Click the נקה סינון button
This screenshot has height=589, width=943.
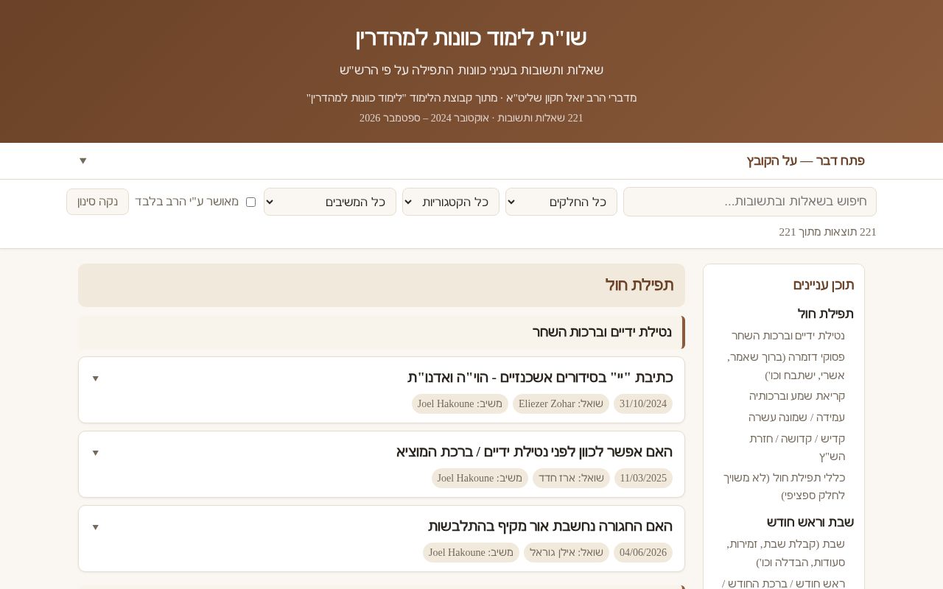pyautogui.click(x=97, y=202)
